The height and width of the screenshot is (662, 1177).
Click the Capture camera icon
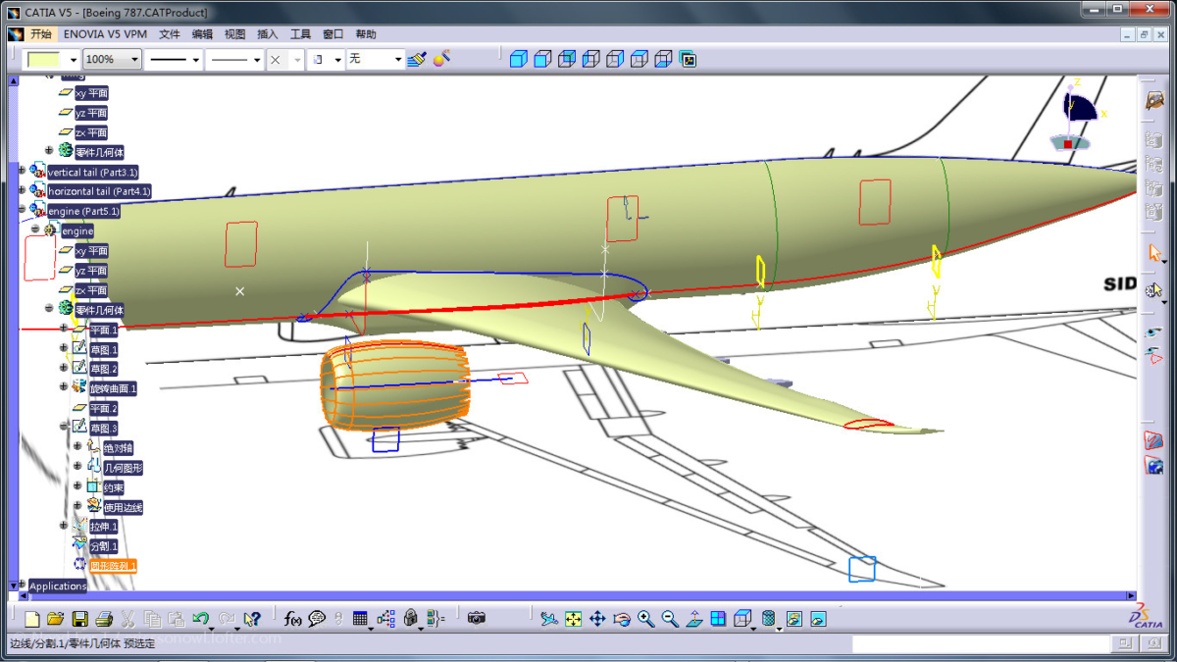click(477, 619)
